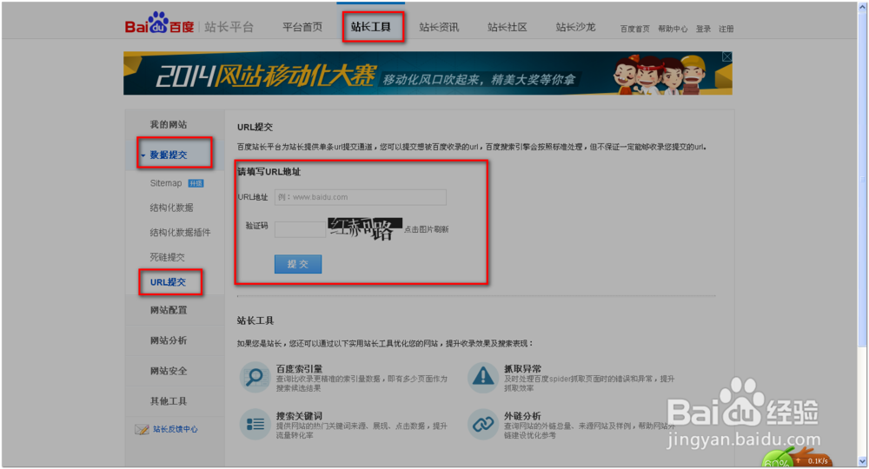Submit the URL with 提交 button
Viewport: 869px width, 469px height.
[x=298, y=264]
